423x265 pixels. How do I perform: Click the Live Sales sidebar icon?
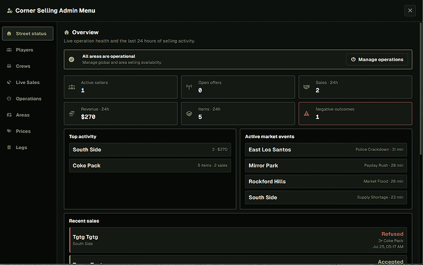(9, 82)
